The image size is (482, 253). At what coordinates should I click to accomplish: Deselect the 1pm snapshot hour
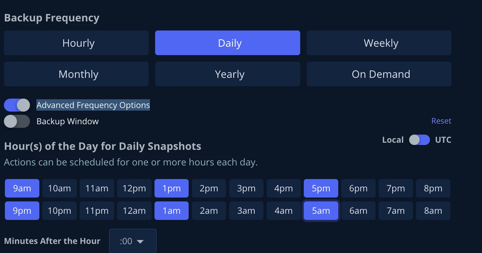(172, 188)
